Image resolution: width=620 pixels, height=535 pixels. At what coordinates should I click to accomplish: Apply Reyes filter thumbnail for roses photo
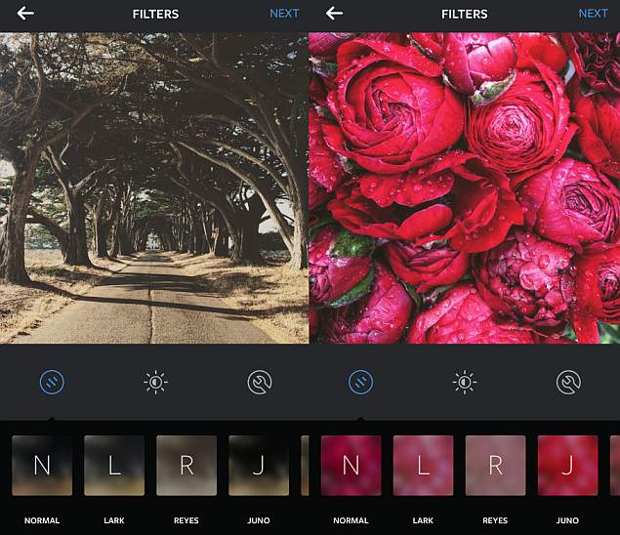coord(495,466)
